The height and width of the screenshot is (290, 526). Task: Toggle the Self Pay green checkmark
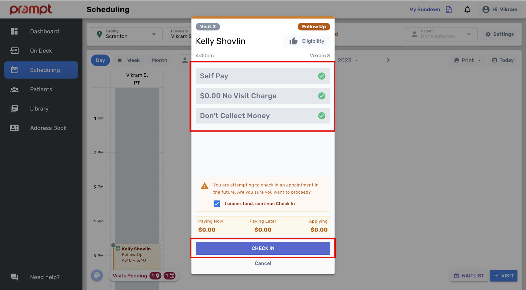tap(322, 76)
